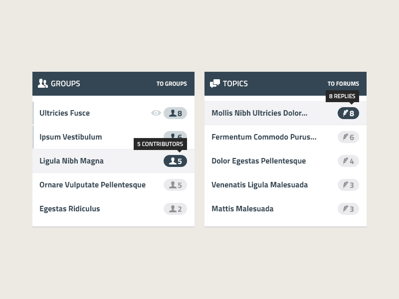Expand the Venenatis Ligula Malesuada reply count
This screenshot has height=299, width=399.
tap(348, 185)
